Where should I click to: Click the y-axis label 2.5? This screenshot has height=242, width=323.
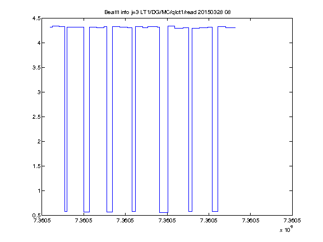pos(36,117)
